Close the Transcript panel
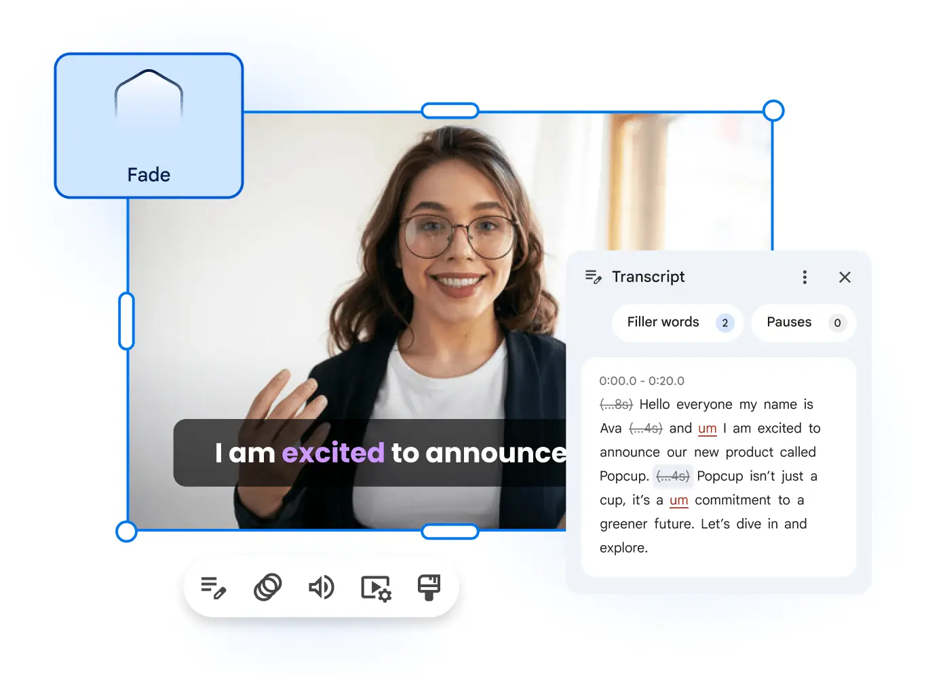This screenshot has width=928, height=678. click(x=845, y=277)
